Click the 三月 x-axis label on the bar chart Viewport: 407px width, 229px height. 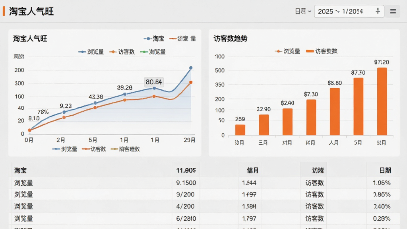tap(263, 143)
